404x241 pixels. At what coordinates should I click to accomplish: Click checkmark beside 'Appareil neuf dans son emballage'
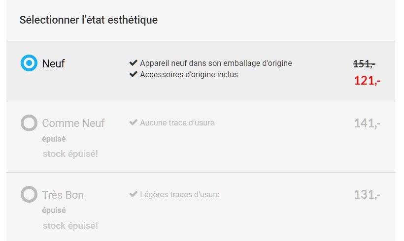tap(133, 63)
